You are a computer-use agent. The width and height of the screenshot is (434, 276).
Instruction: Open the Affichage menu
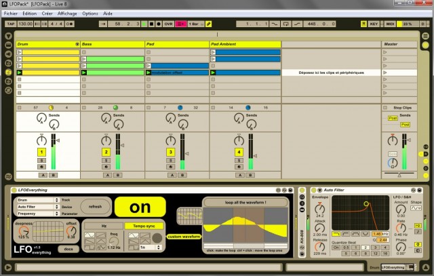coord(66,14)
